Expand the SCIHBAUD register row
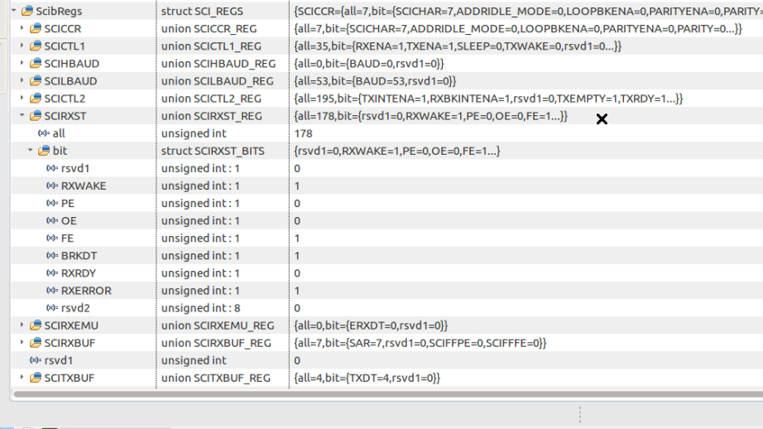The image size is (763, 429). [x=22, y=63]
